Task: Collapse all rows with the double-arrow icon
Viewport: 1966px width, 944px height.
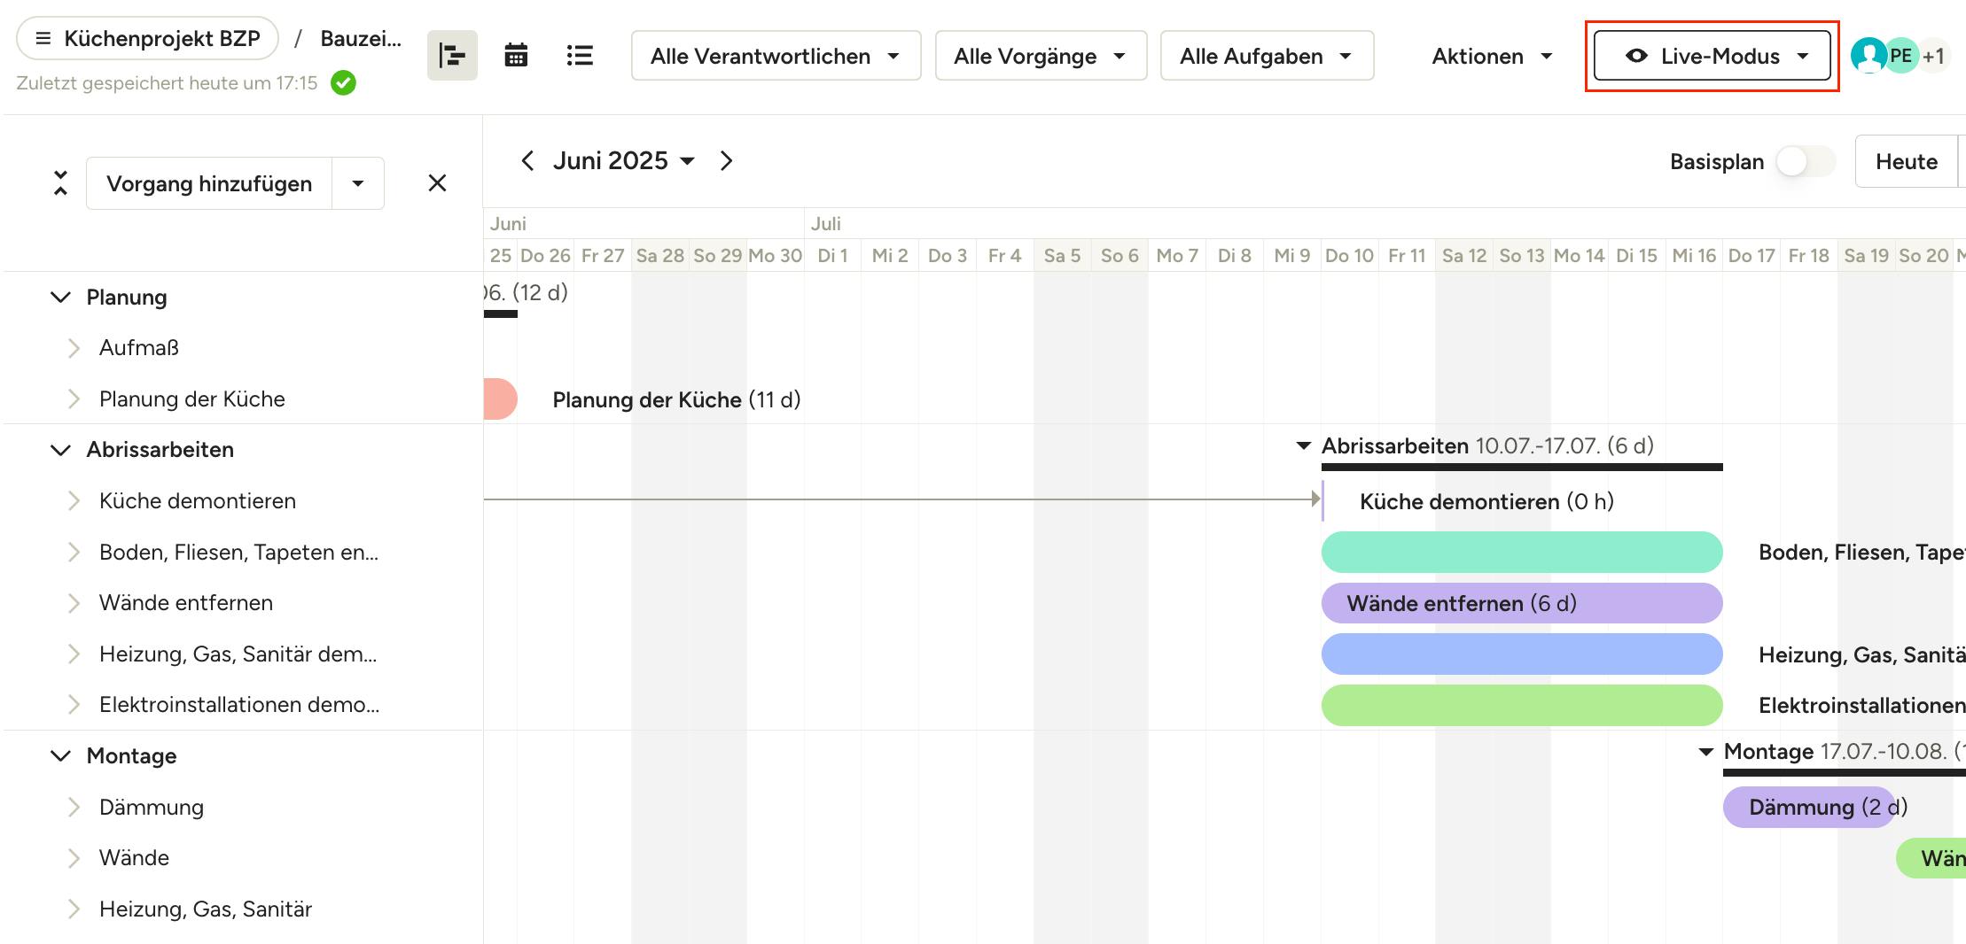Action: [60, 183]
